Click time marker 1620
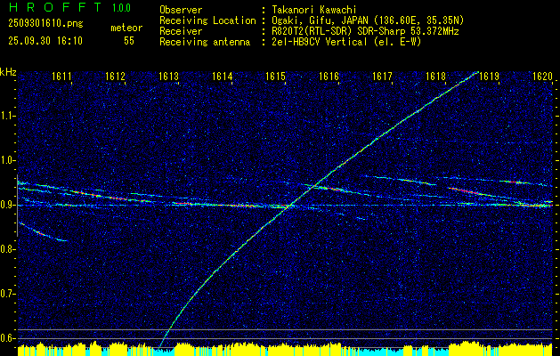560x356 pixels. coord(542,76)
